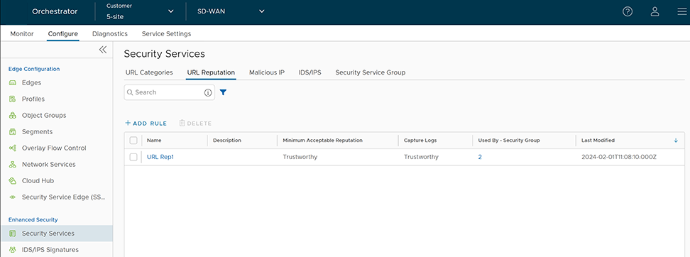This screenshot has width=690, height=257.
Task: Select the Configure tab
Action: point(63,33)
